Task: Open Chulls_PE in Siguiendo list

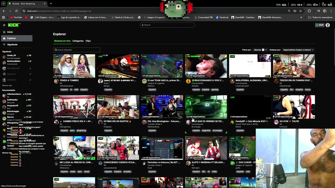Action: (x=16, y=57)
